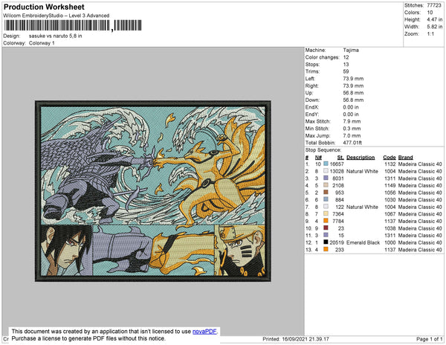Click the barcode under the worksheet title

point(73,25)
